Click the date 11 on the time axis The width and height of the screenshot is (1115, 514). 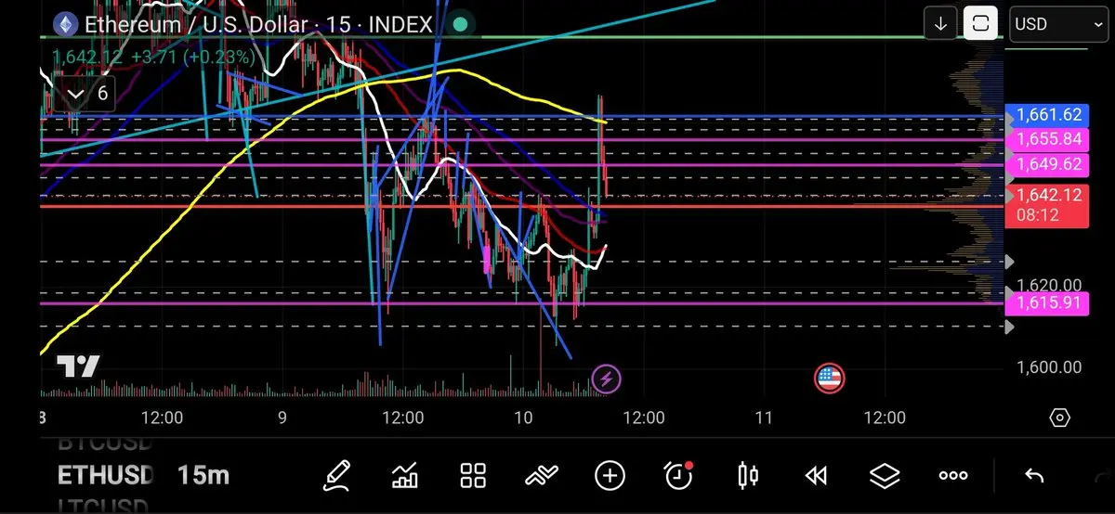[x=764, y=418]
